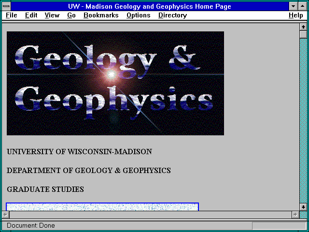The image size is (309, 232).
Task: Open the View menu
Action: pos(52,15)
